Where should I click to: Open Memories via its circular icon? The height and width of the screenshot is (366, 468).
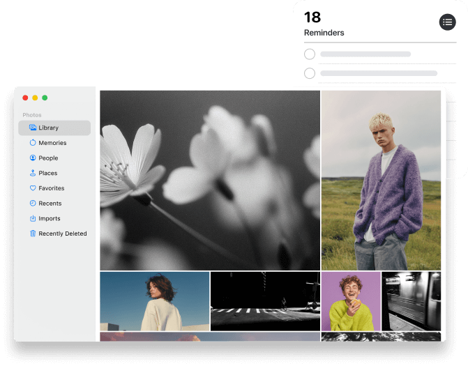32,143
